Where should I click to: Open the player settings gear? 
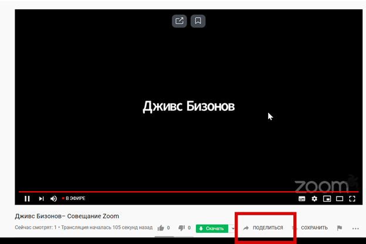(314, 199)
